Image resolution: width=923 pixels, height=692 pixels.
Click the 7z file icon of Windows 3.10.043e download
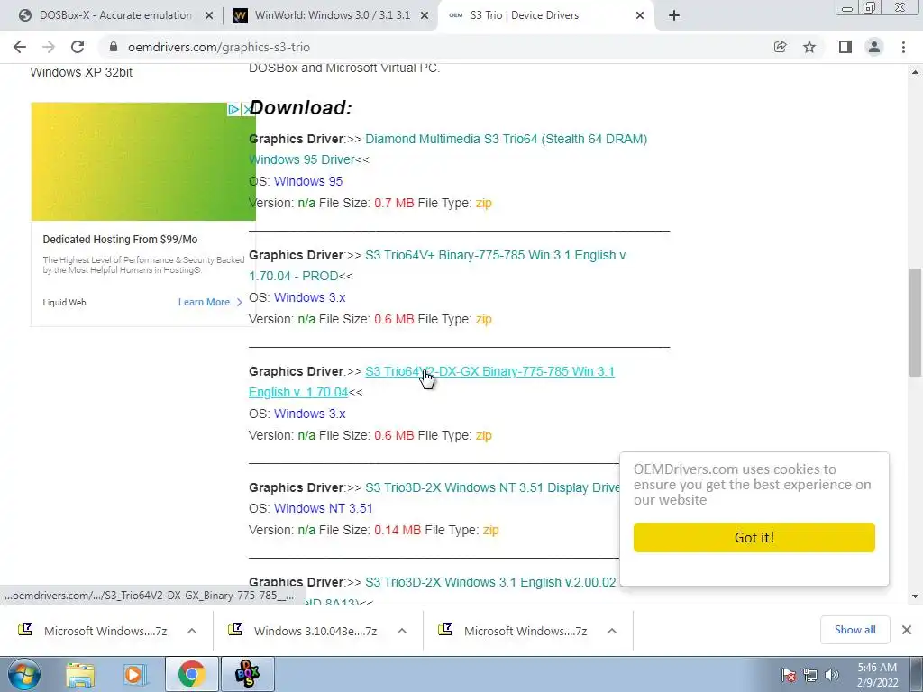pyautogui.click(x=235, y=630)
